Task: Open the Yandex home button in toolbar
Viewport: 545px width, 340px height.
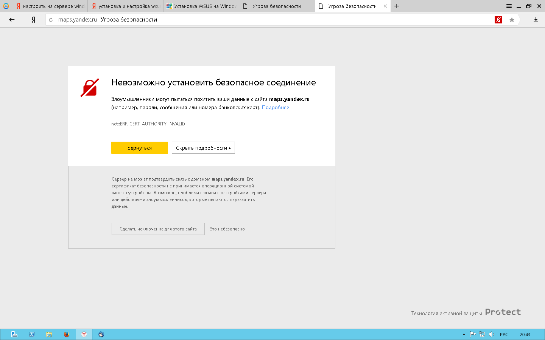Action: (33, 20)
